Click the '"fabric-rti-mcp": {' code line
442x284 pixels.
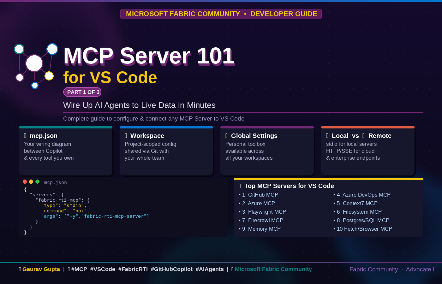pos(63,200)
